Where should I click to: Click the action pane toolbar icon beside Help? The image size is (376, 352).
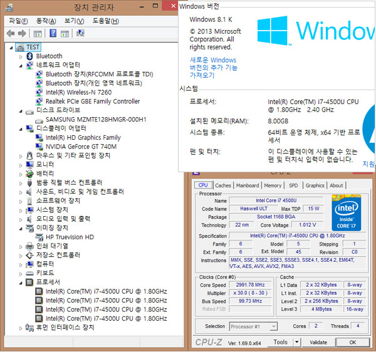pyautogui.click(x=65, y=34)
